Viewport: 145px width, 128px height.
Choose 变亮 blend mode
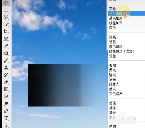[112, 37]
